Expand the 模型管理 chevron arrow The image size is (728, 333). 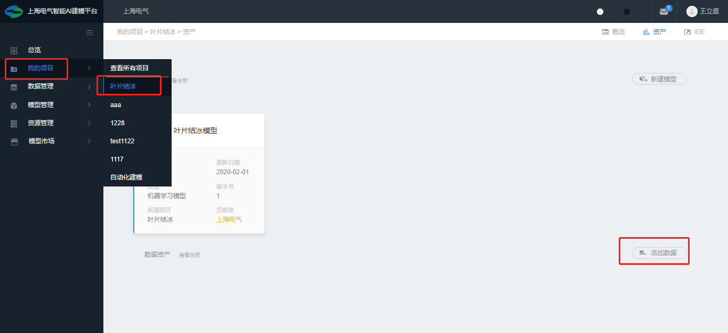click(x=90, y=105)
